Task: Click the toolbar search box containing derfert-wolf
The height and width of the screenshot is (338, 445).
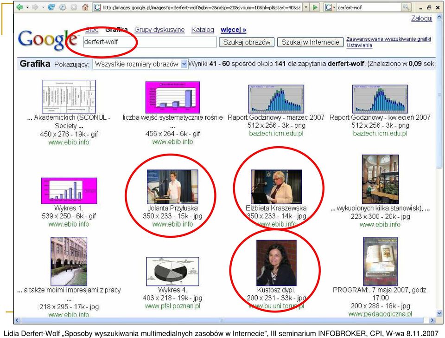Action: point(369,8)
